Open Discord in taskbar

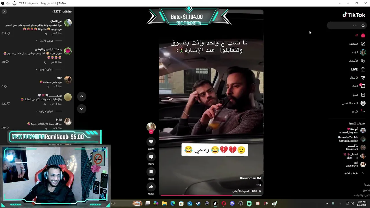point(232,203)
